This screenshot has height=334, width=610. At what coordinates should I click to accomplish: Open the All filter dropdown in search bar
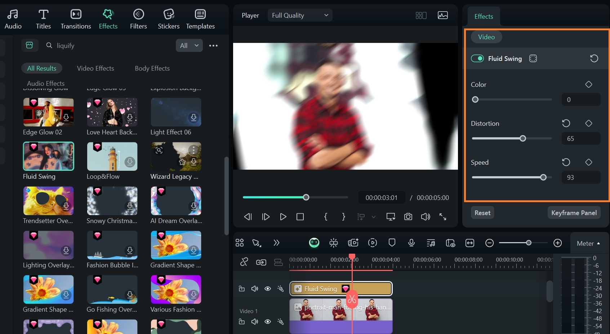189,45
